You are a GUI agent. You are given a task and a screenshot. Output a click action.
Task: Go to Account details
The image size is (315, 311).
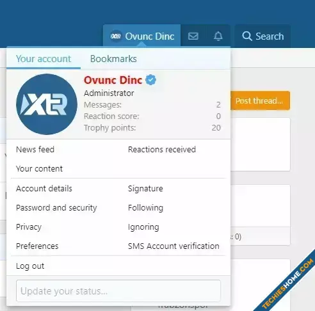[44, 189]
